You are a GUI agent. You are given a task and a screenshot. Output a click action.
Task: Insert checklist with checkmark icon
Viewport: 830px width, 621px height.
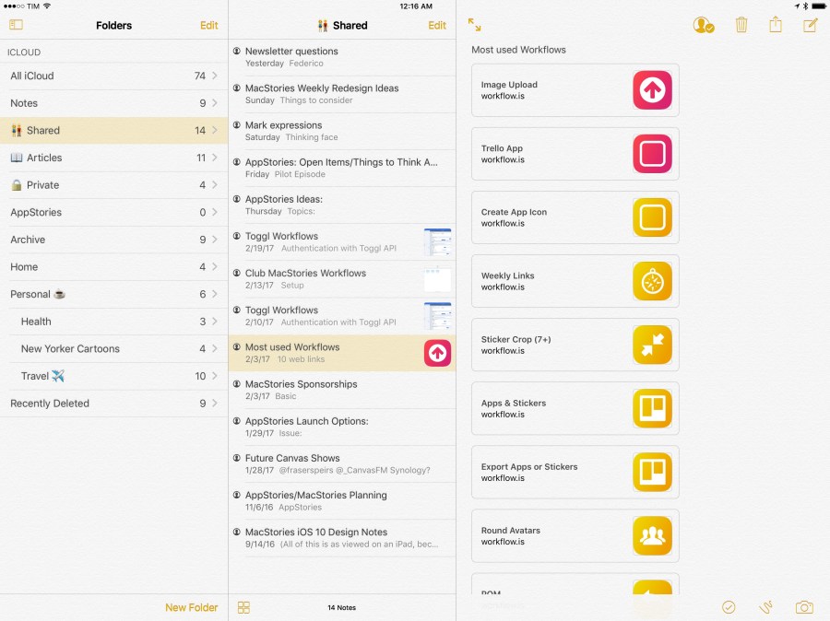[x=729, y=607]
